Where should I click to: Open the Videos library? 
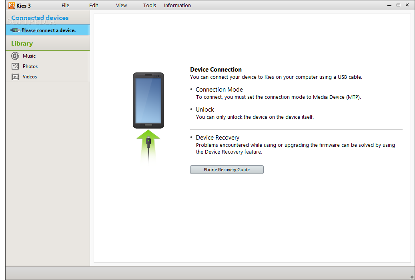pos(30,77)
